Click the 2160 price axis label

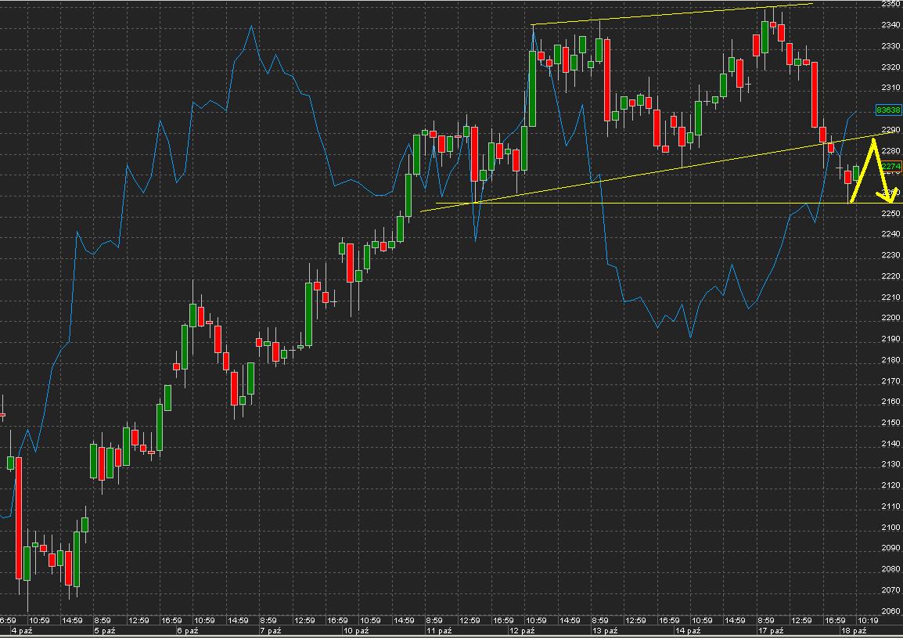click(x=890, y=401)
